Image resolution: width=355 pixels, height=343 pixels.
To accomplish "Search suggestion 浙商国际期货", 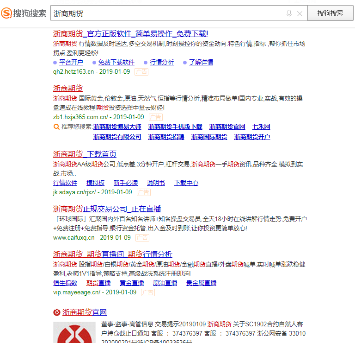I will pos(209,137).
